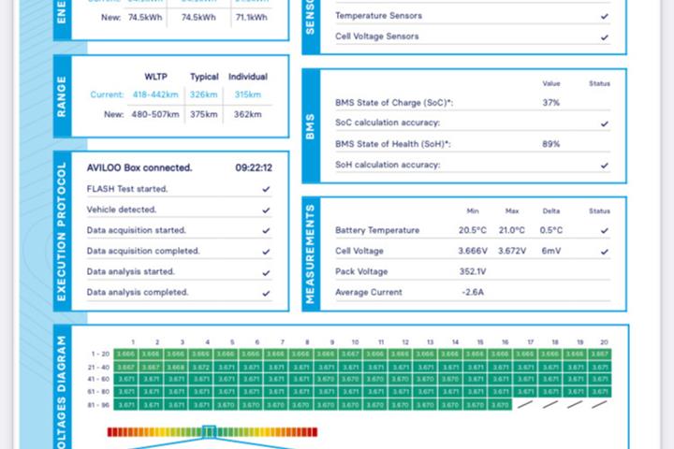This screenshot has height=449, width=674.
Task: Click the "Individual" column header in Range
Action: 247,77
